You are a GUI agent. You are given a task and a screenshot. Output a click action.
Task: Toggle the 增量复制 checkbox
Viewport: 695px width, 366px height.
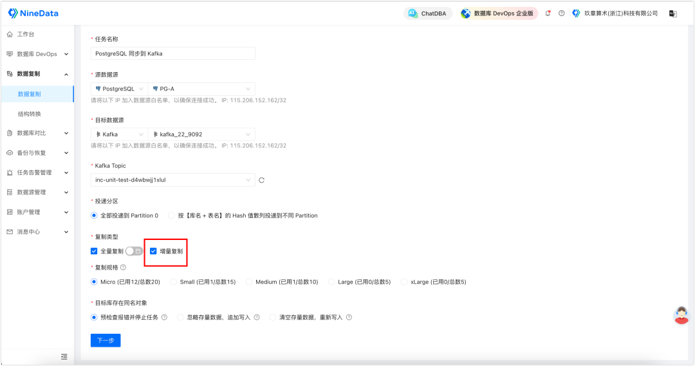pyautogui.click(x=153, y=252)
